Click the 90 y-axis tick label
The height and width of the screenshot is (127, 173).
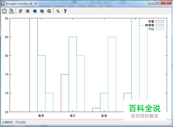[x=6, y=18]
